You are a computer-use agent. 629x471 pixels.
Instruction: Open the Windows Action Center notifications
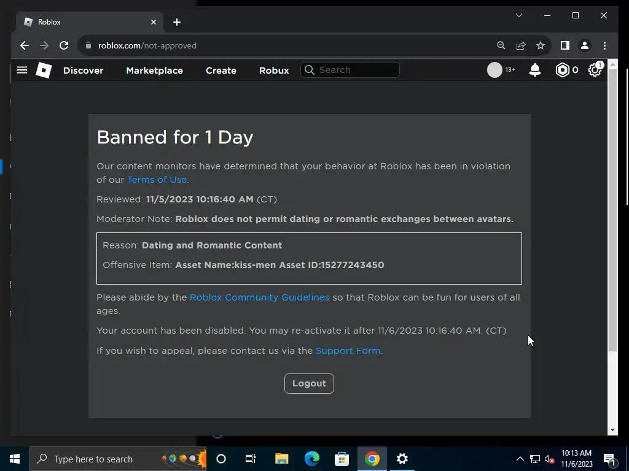(x=610, y=459)
